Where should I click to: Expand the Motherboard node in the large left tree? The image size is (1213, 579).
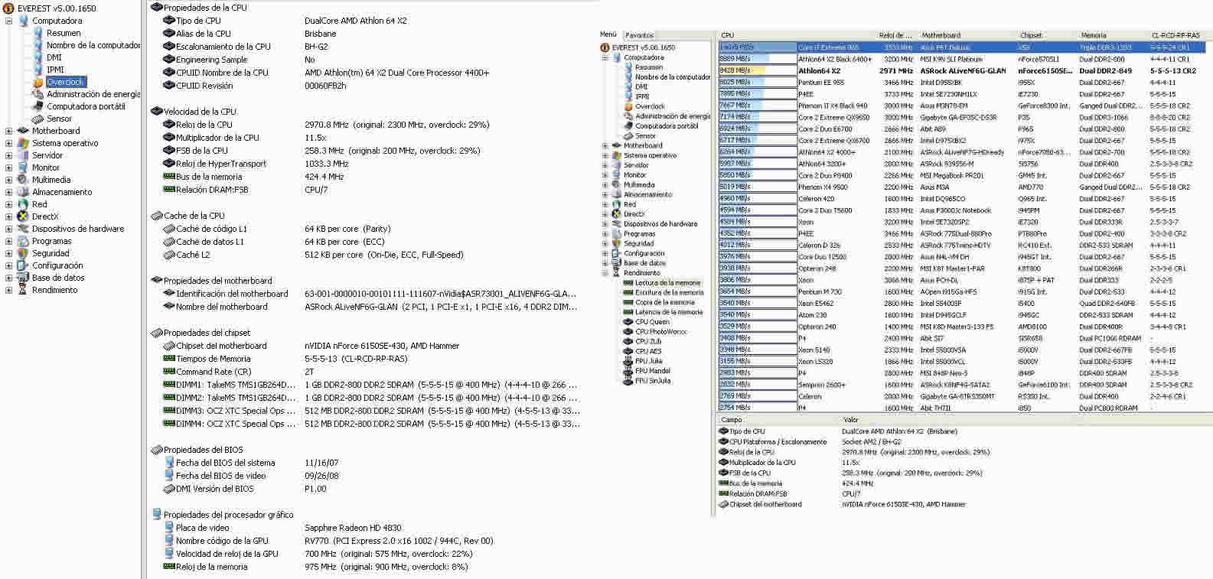tap(8, 131)
